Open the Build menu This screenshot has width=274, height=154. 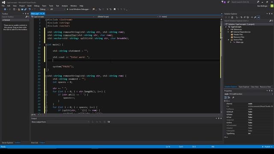pyautogui.click(x=30, y=6)
